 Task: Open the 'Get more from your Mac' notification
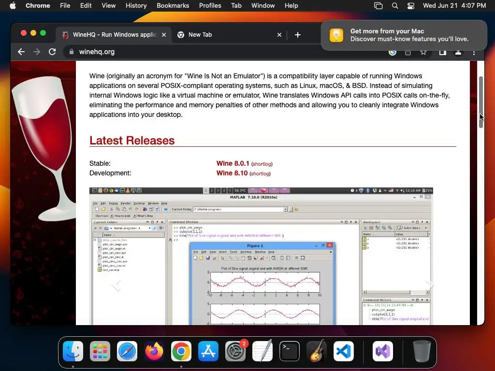pos(404,35)
